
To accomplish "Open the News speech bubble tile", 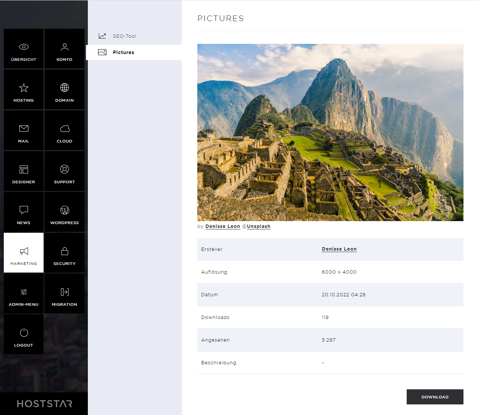I will (x=23, y=212).
